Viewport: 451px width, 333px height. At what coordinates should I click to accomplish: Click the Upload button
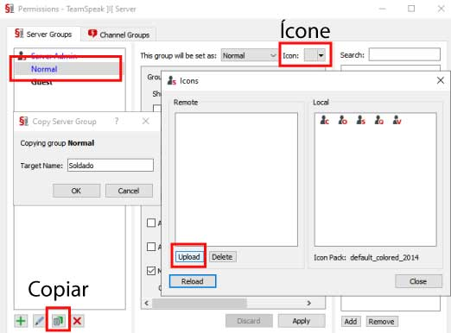(x=188, y=257)
